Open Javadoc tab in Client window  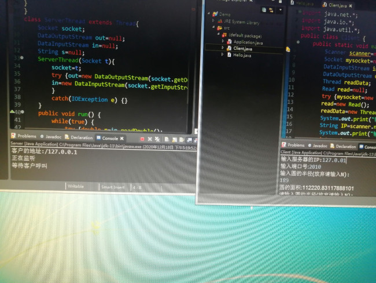tap(318, 146)
